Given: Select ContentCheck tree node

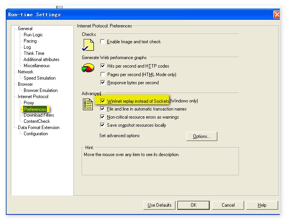Looking at the screenshot, I should point(37,121).
